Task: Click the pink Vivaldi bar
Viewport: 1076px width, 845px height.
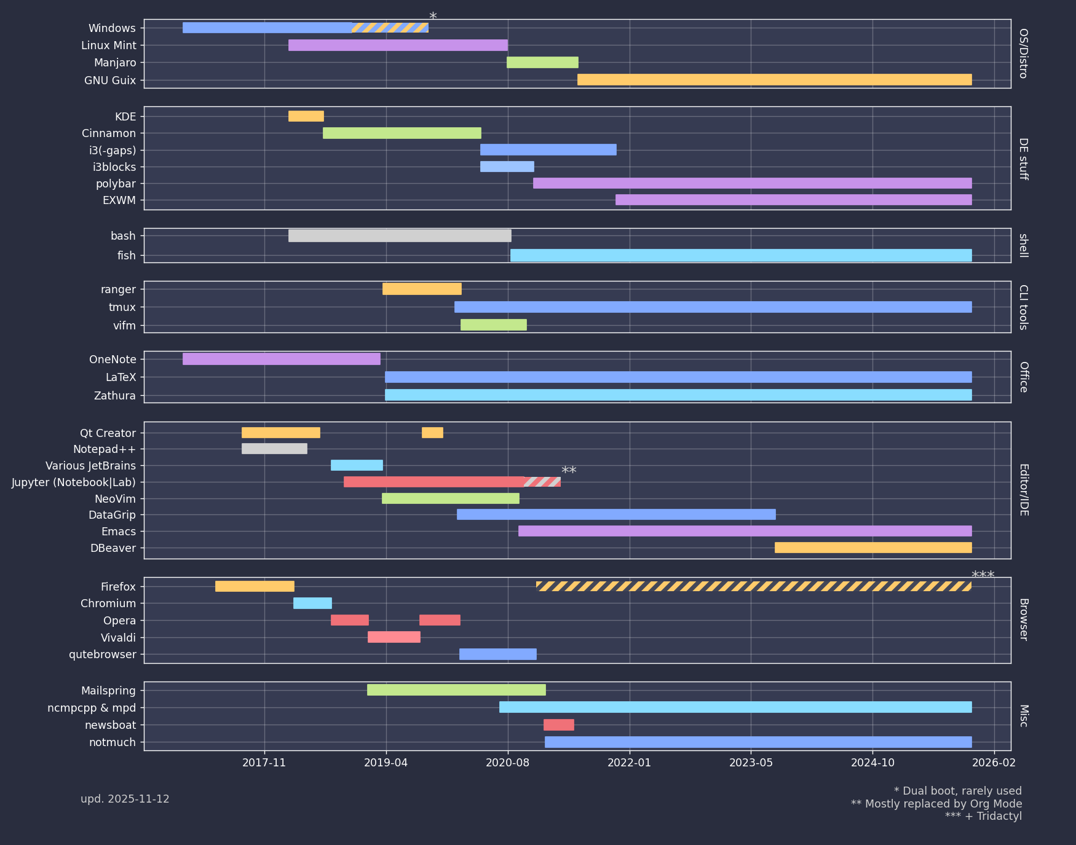Action: tap(394, 637)
